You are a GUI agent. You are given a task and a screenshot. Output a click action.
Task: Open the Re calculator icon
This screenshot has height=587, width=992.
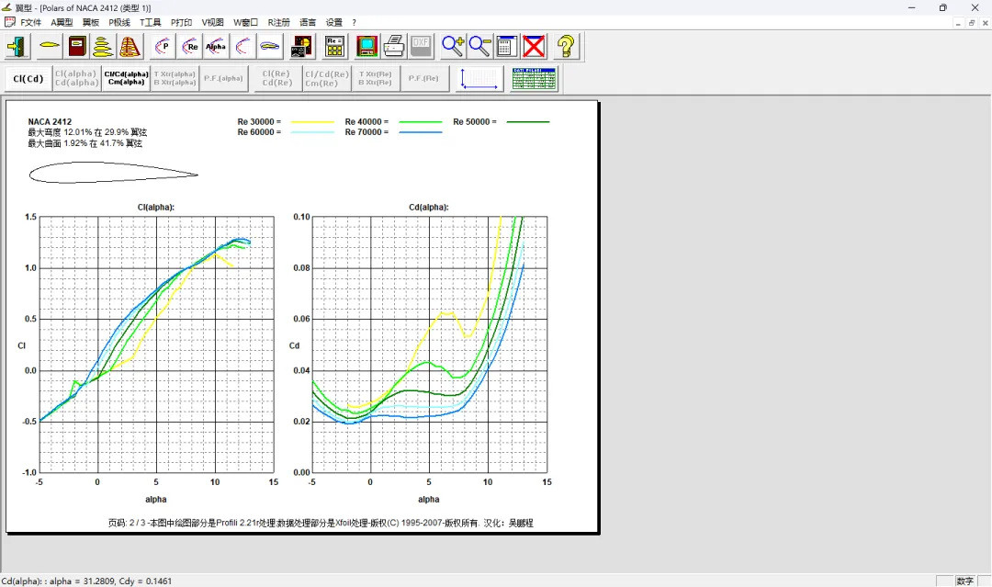334,46
